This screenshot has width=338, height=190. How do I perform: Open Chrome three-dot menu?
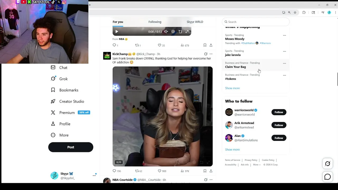tap(335, 12)
